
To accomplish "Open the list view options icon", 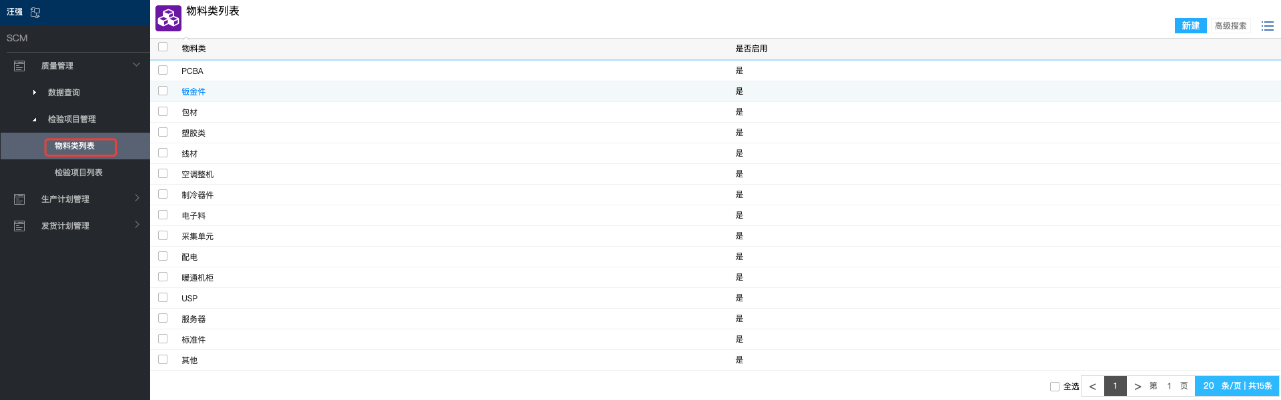I will tap(1267, 26).
